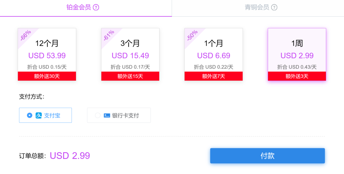Switch to the 铂金会员 tab

pos(86,8)
